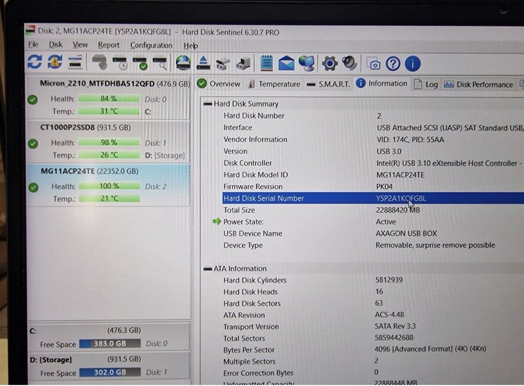This screenshot has height=386, width=524.
Task: Click the gray hard disk toolbar icon
Action: [x=99, y=62]
